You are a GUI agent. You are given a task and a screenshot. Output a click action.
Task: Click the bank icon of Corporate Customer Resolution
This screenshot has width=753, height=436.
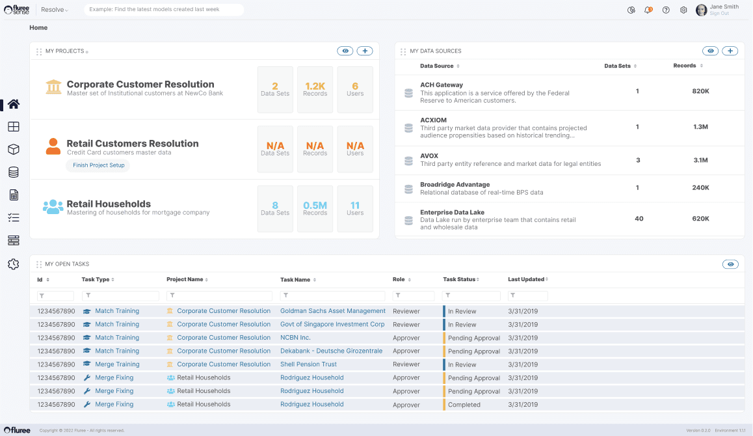coord(53,87)
